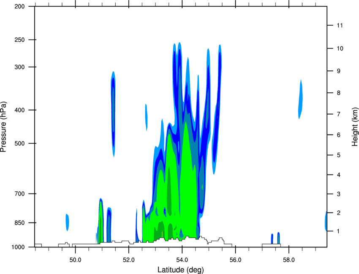Image resolution: width=359 pixels, height=274 pixels.
Task: Select the 700 pressure tick label
Action: tap(19, 193)
